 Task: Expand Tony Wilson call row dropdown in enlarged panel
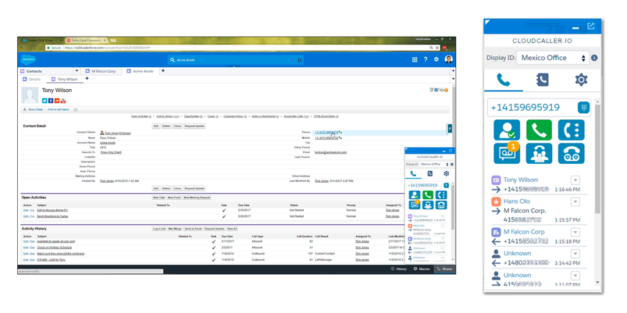(x=575, y=180)
